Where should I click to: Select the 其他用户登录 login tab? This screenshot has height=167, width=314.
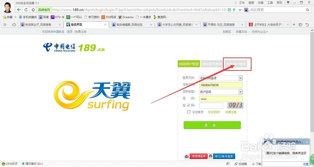click(x=236, y=64)
